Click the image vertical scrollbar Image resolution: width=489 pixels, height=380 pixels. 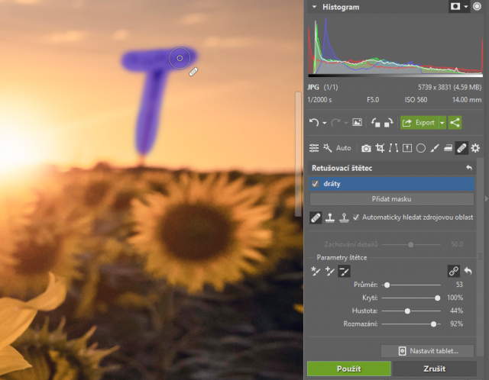(x=298, y=154)
